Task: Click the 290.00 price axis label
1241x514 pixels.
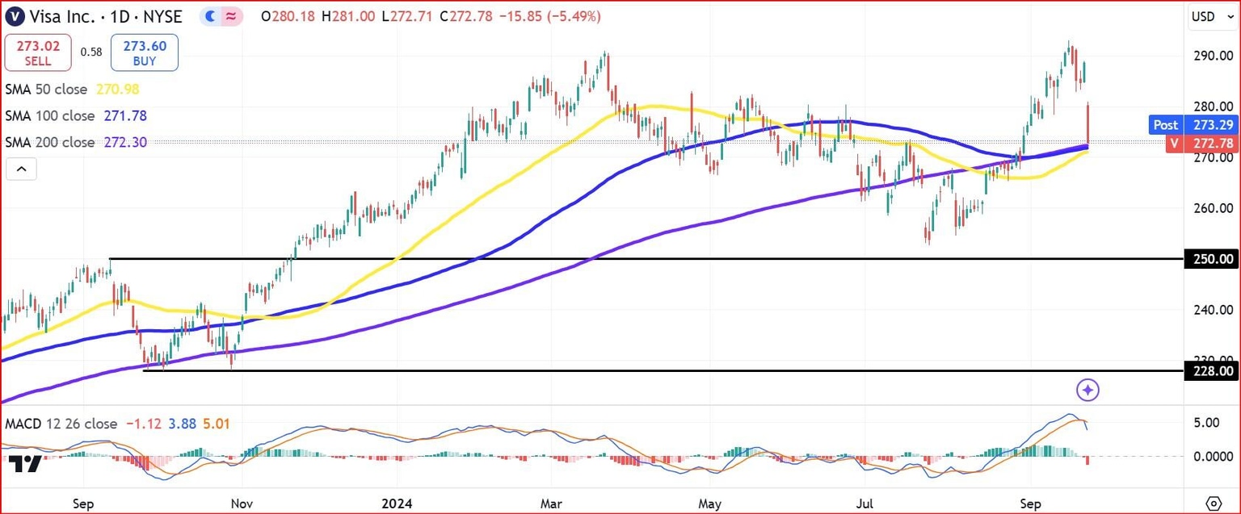Action: pyautogui.click(x=1214, y=56)
